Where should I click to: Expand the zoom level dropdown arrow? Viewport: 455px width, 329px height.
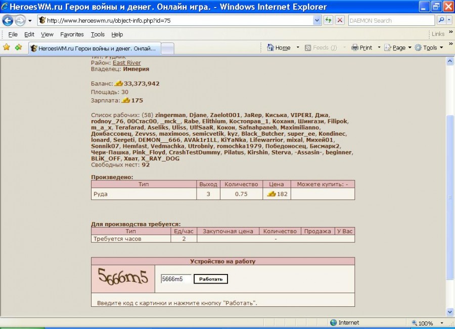point(442,323)
